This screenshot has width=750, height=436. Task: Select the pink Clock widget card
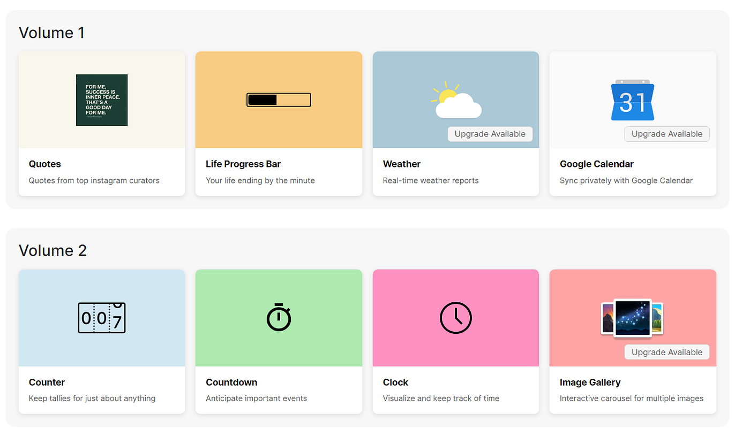[x=455, y=341]
